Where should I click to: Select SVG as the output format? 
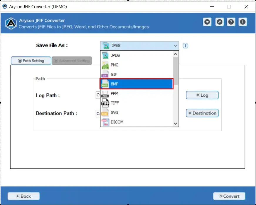tap(137, 112)
